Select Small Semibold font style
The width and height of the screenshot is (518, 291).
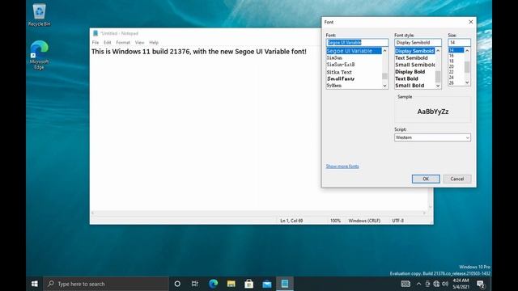pyautogui.click(x=415, y=65)
